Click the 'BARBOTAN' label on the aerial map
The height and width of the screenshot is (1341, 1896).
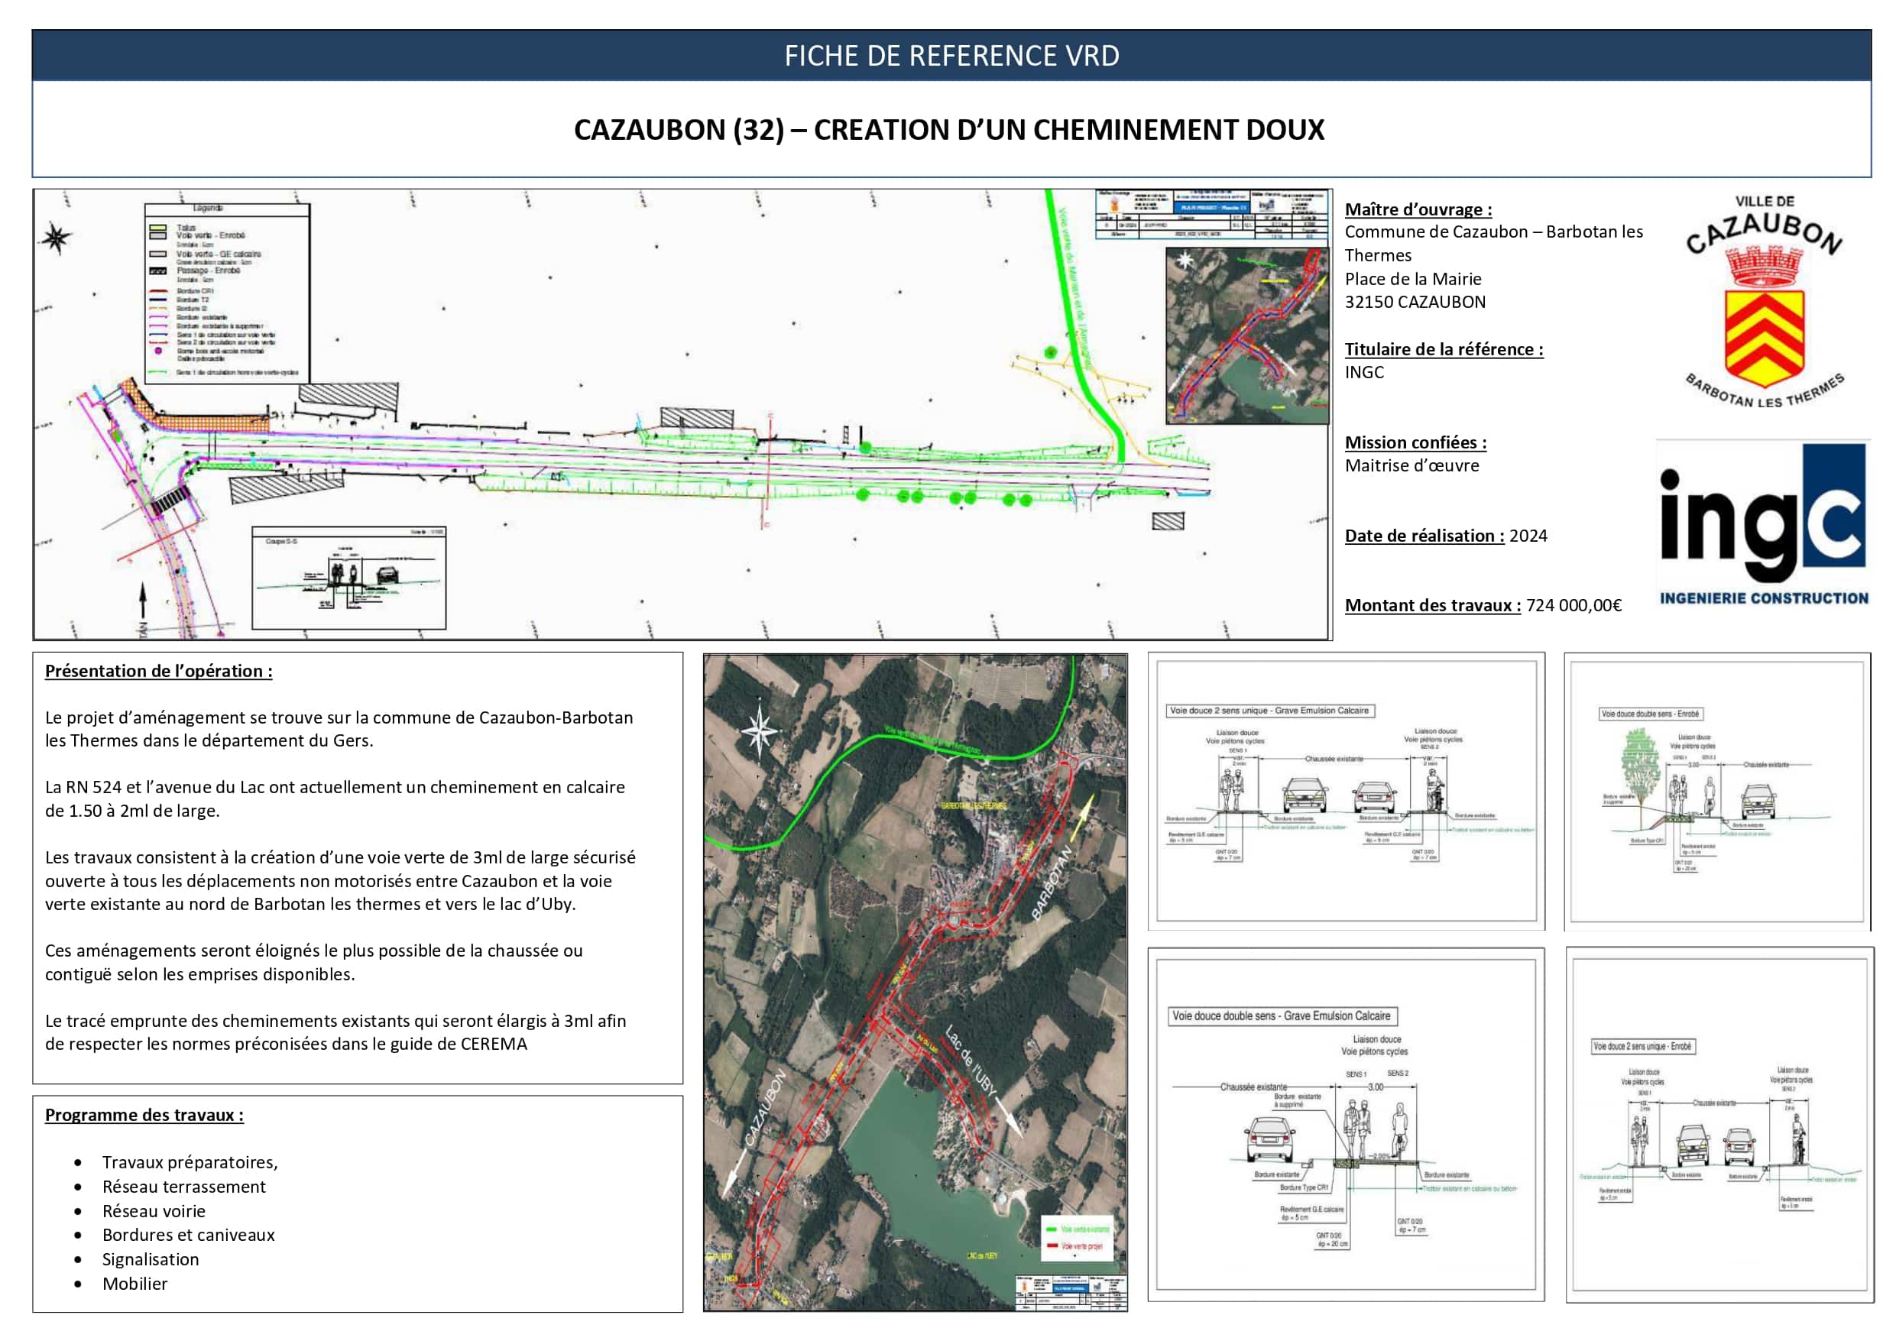[x=1052, y=883]
